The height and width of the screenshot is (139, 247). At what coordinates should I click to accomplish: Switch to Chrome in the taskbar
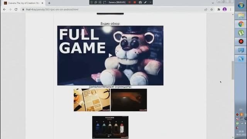tap(241, 24)
